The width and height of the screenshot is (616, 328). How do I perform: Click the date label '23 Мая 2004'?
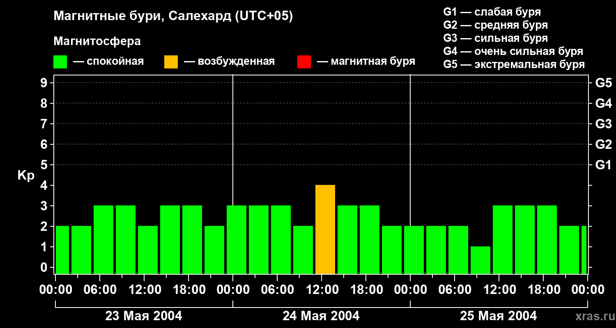(144, 316)
